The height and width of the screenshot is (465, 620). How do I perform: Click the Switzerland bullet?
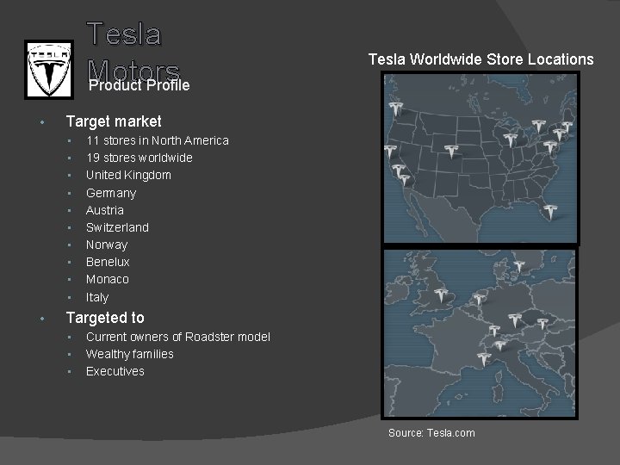click(117, 227)
